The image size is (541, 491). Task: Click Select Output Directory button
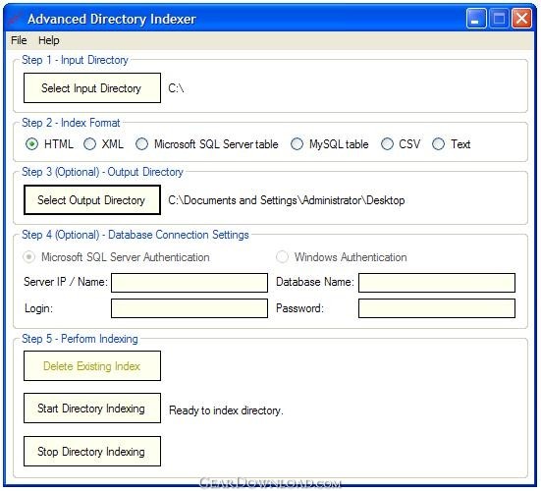92,200
